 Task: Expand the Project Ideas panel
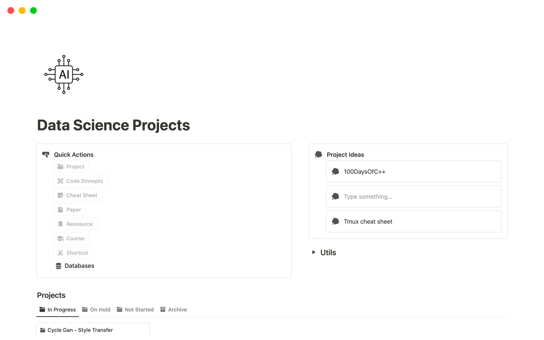point(345,155)
